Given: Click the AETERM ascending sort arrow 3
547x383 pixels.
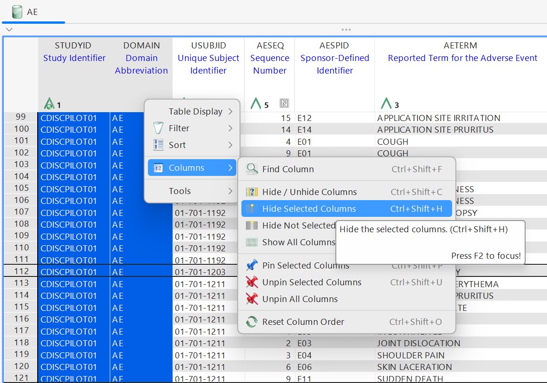Looking at the screenshot, I should [390, 104].
